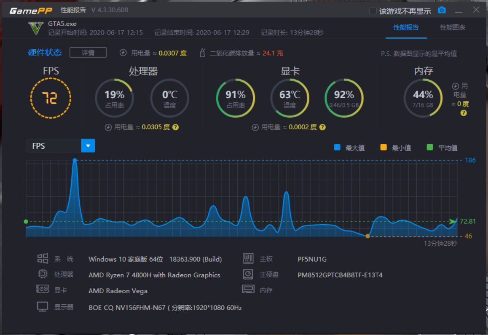The image size is (488, 335).
Task: Click the main hard disk icon
Action: (x=248, y=274)
